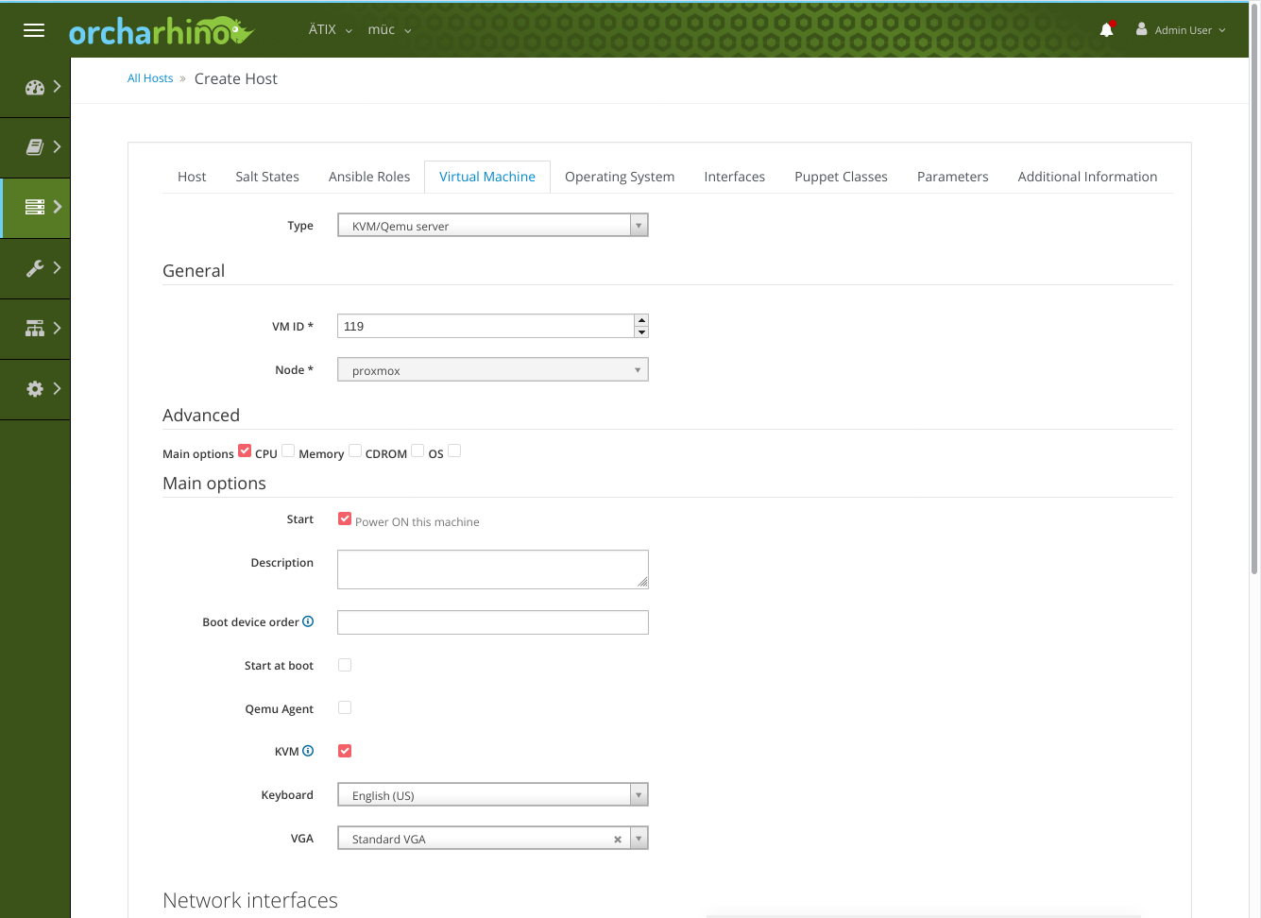Uncheck Power ON this machine
Screen dimensions: 1261x918
point(345,518)
